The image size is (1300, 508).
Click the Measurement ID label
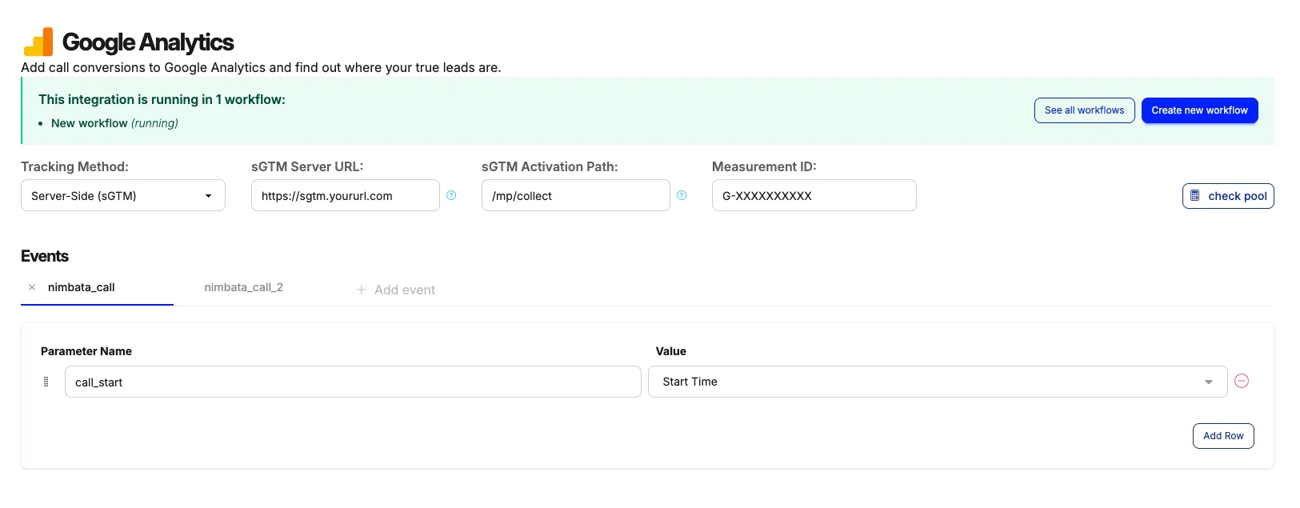[x=764, y=166]
